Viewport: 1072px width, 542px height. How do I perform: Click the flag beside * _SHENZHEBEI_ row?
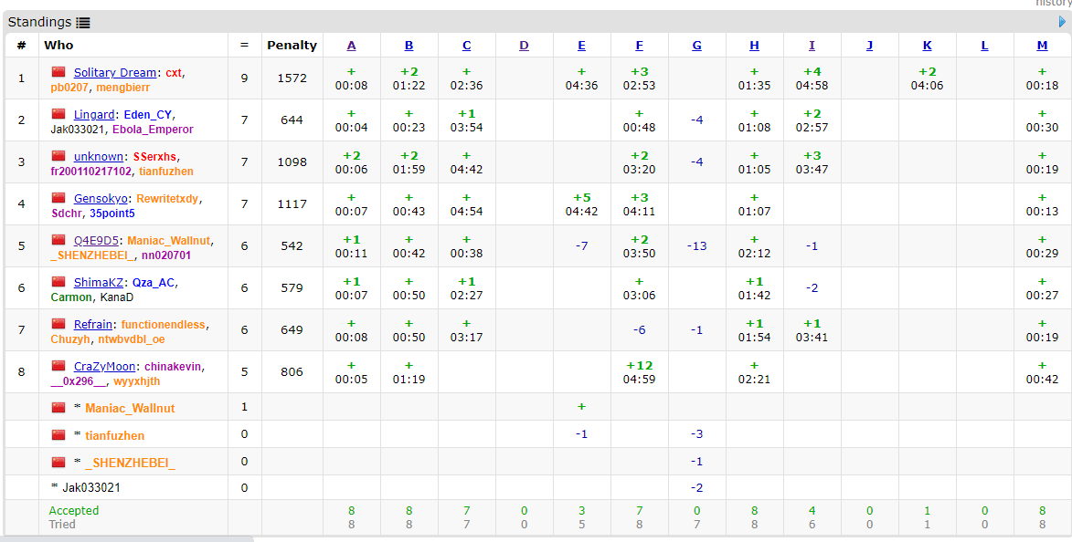[x=59, y=463]
